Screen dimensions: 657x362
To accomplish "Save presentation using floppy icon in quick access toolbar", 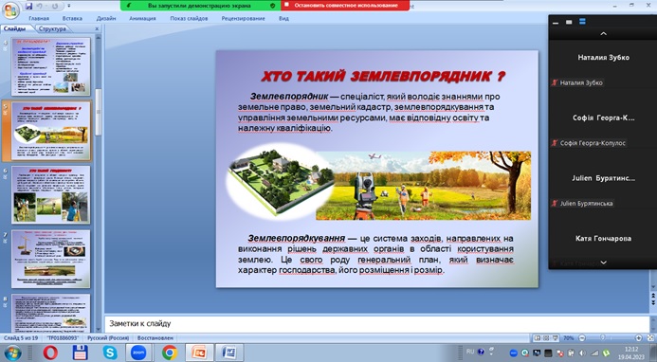I will 28,7.
